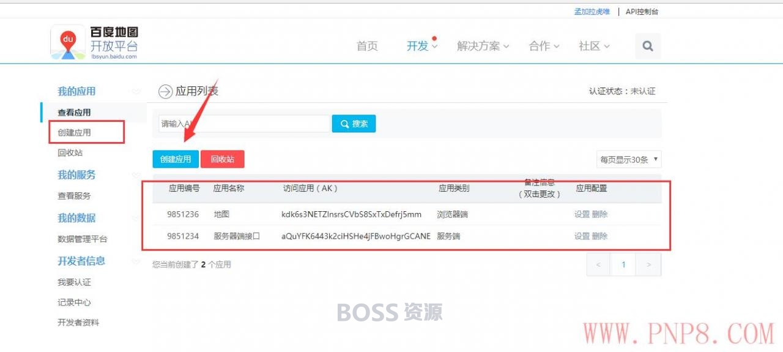Click the 服务端 category cell

coord(448,236)
